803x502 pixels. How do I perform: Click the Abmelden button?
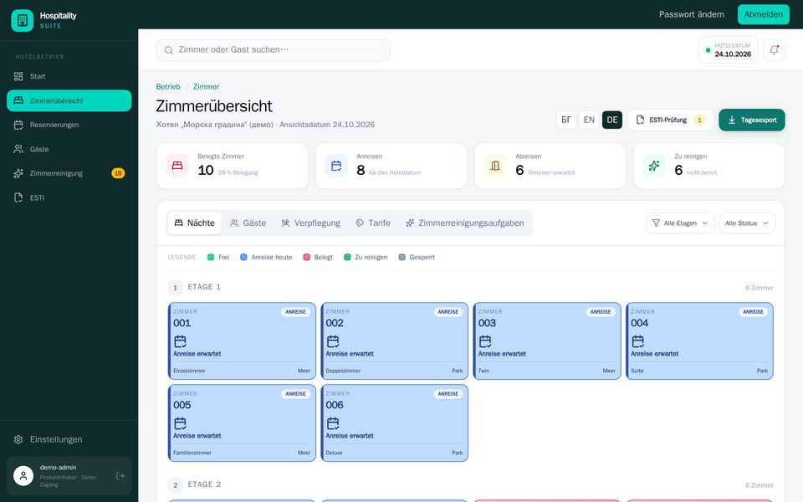pyautogui.click(x=763, y=14)
